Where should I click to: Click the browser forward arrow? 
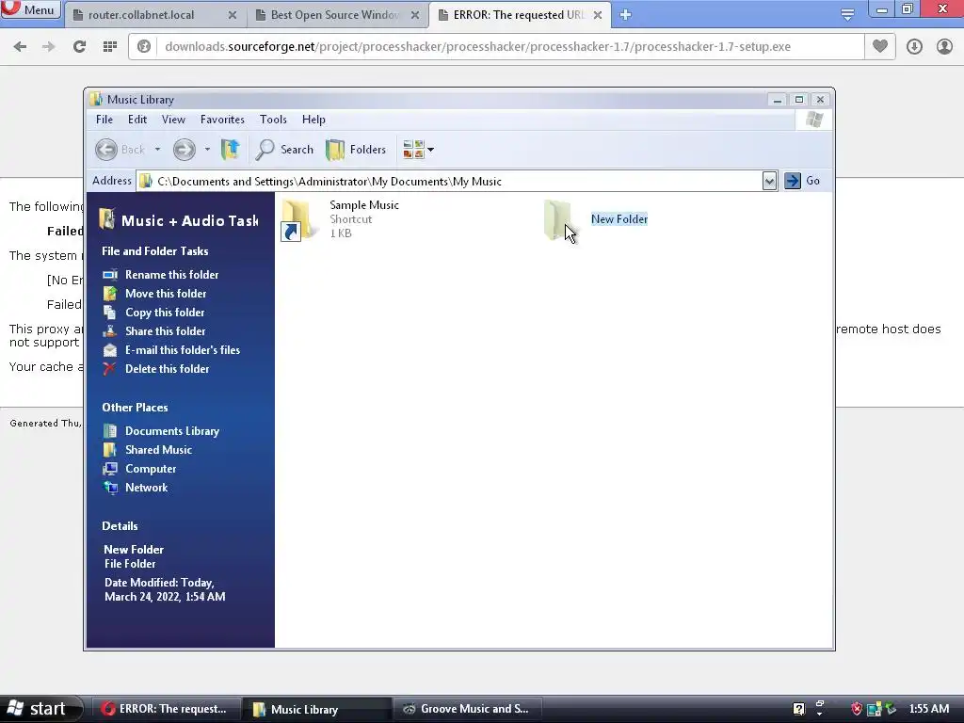(49, 47)
